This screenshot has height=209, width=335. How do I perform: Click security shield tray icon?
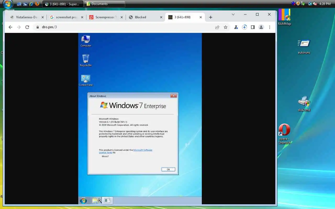(298, 4)
